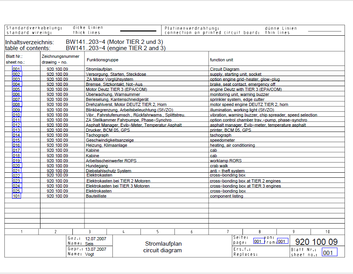Viewport: 353px width, 274px height.
Task: Click the von/from 001 link
Action: click(283, 241)
